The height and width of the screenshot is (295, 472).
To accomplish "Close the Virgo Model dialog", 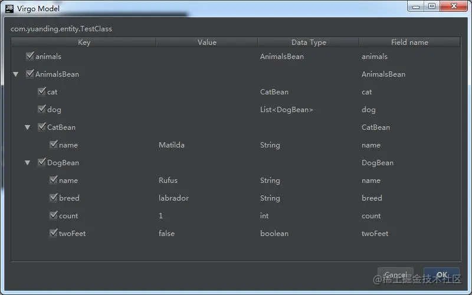I will (x=454, y=6).
